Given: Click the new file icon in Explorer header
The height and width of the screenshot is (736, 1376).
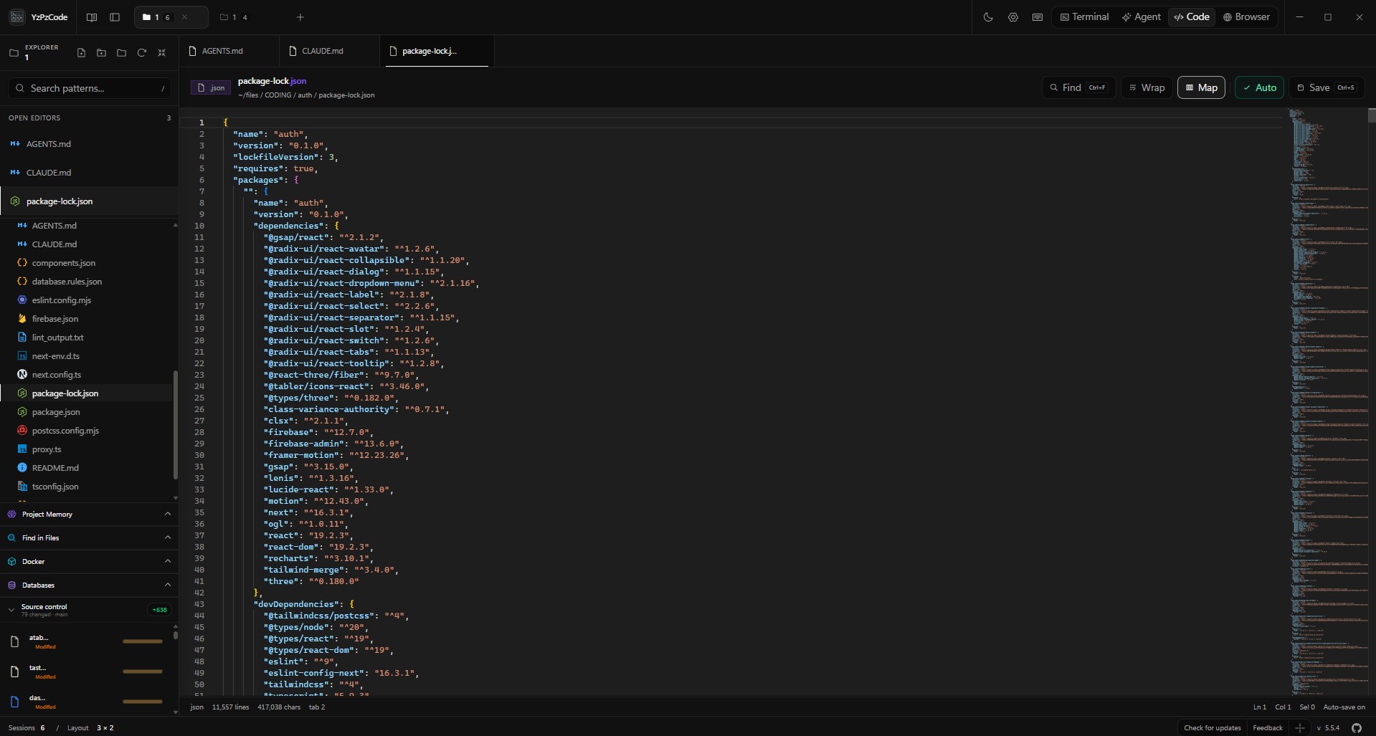Looking at the screenshot, I should pos(81,53).
